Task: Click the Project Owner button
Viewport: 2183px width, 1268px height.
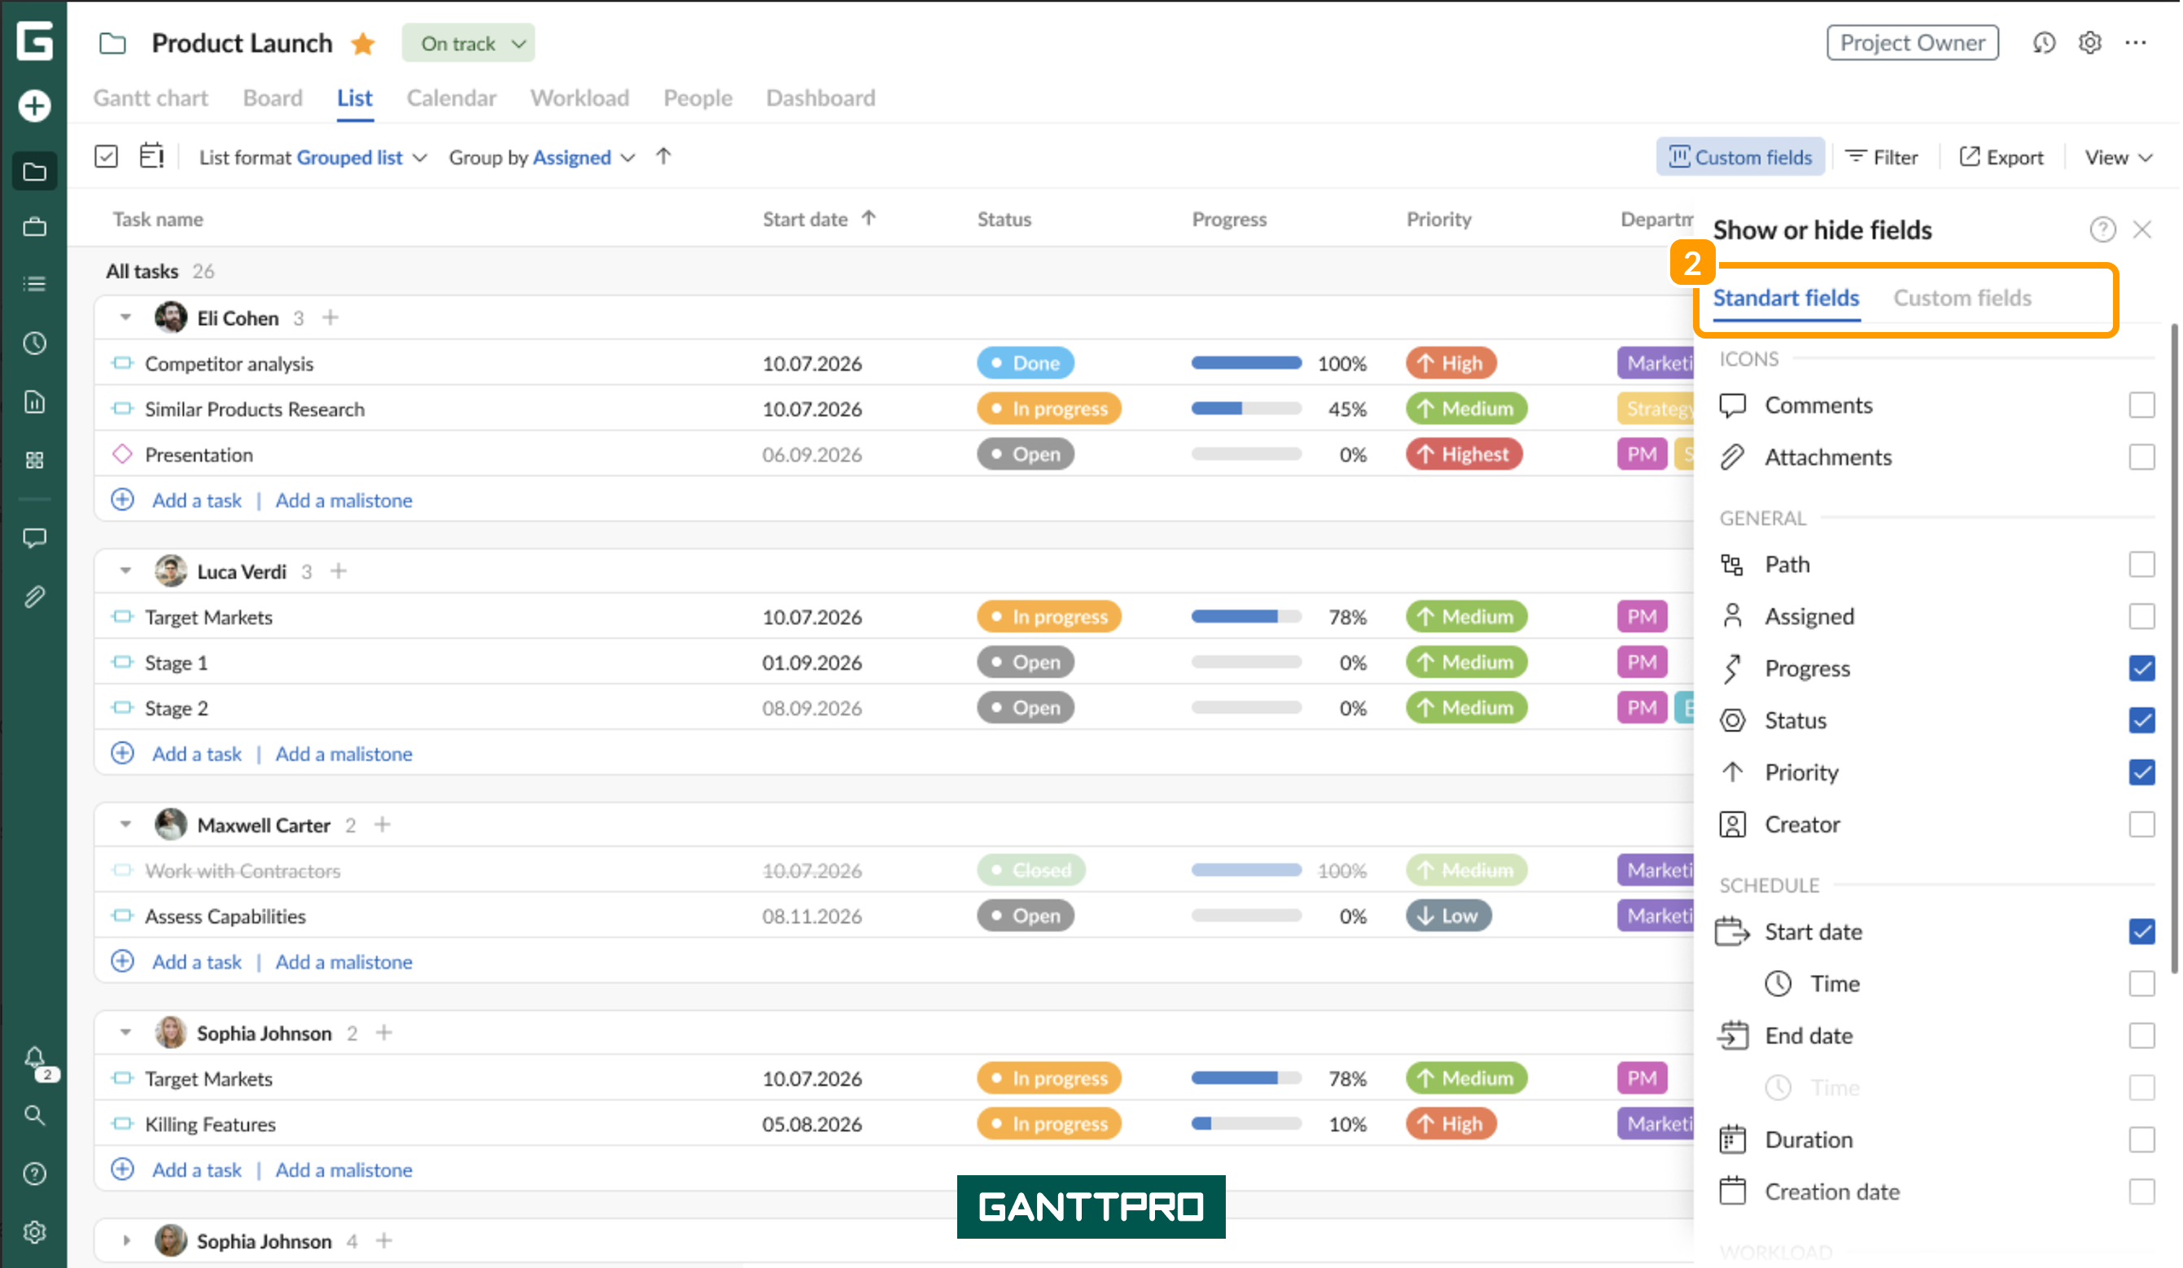Action: pos(1912,42)
